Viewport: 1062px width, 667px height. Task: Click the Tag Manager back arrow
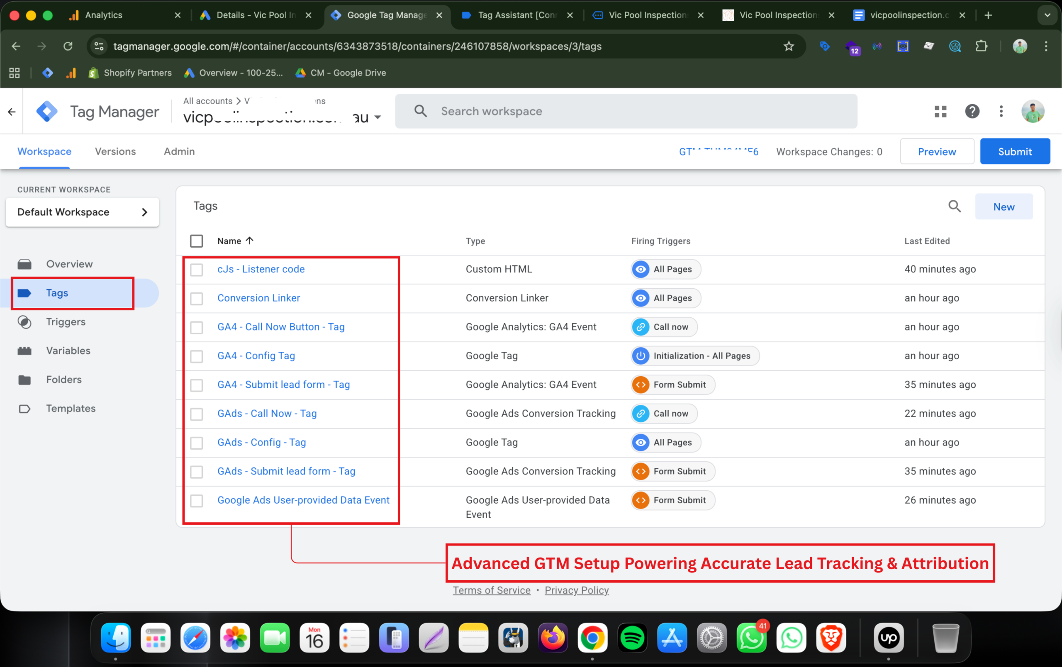point(12,112)
